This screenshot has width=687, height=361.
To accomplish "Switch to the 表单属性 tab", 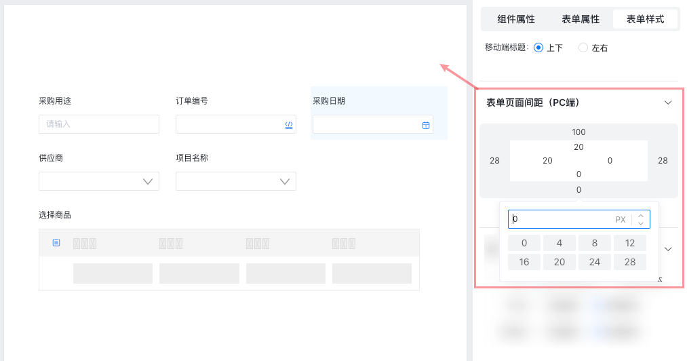I will click(581, 19).
